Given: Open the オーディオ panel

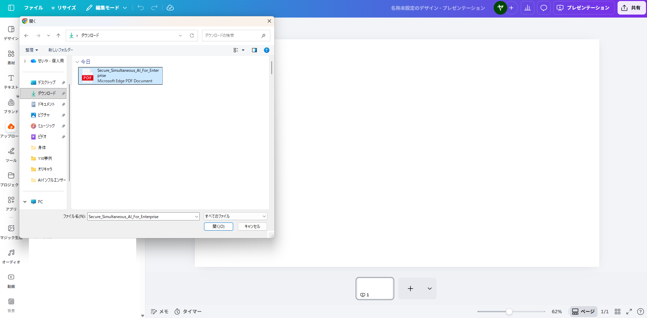Looking at the screenshot, I should pos(11,256).
